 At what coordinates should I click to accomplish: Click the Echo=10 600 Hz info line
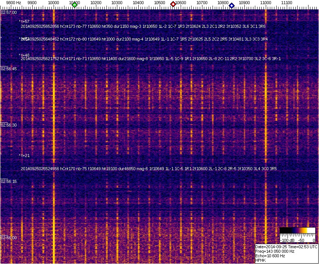pyautogui.click(x=270, y=256)
